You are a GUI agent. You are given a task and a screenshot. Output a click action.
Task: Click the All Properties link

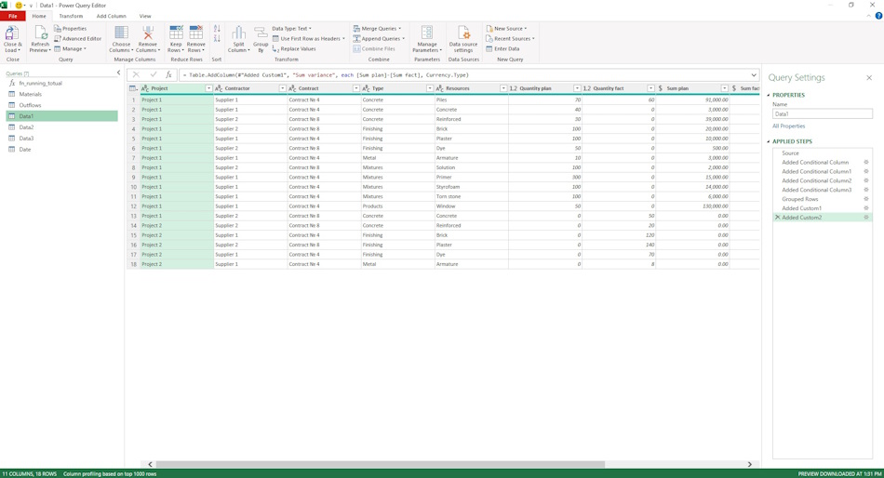[x=789, y=126]
